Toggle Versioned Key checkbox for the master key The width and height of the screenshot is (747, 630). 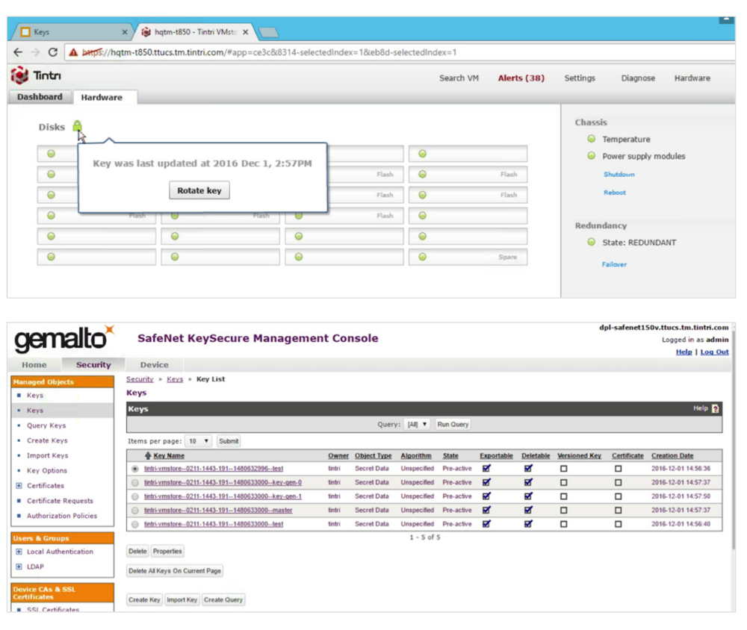(563, 510)
